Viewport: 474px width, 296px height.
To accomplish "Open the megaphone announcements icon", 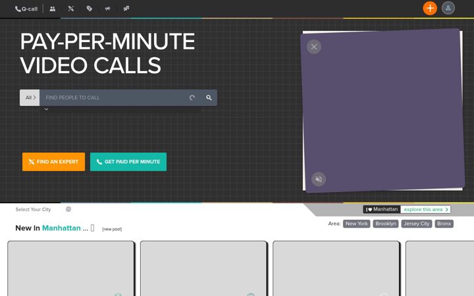I will click(x=107, y=9).
